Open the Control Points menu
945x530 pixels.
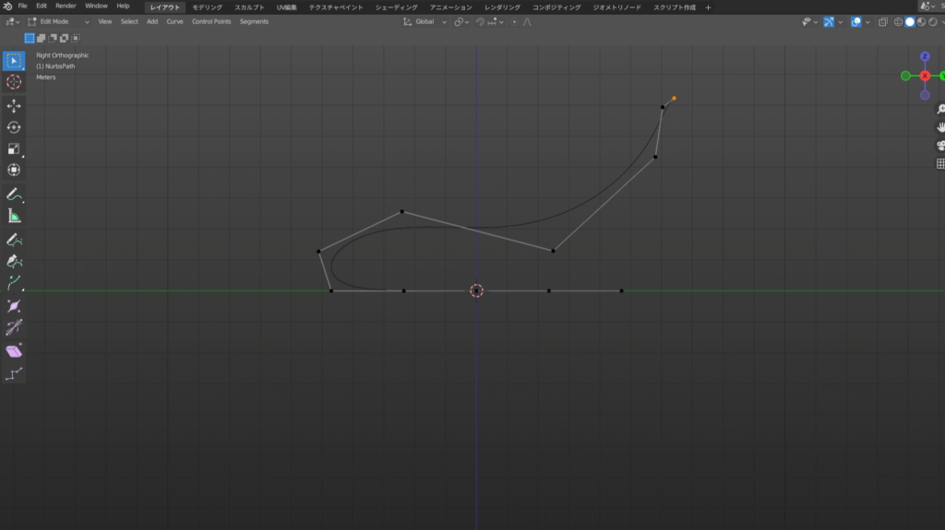(x=211, y=21)
